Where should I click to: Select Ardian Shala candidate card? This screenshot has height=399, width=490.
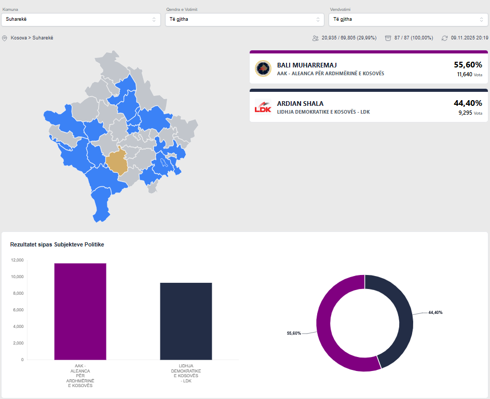click(x=369, y=107)
